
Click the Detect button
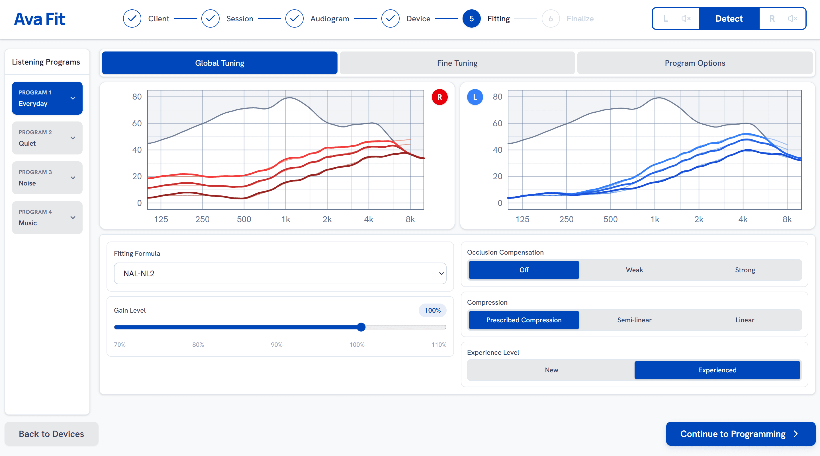[729, 18]
